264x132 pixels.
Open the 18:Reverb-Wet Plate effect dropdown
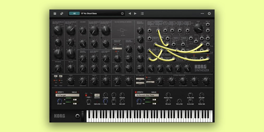pos(147,95)
